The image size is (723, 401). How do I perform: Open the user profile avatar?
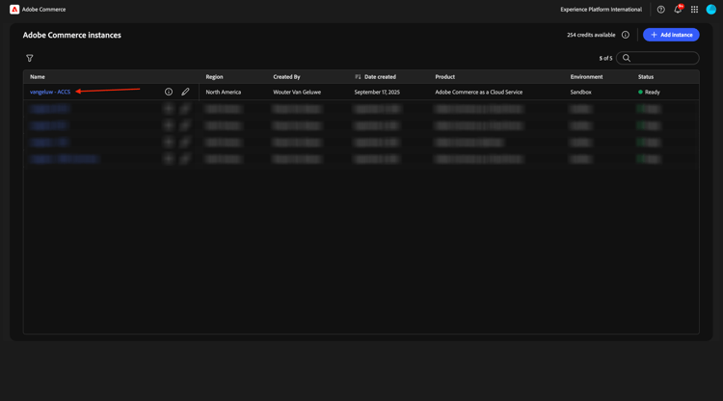click(x=711, y=10)
